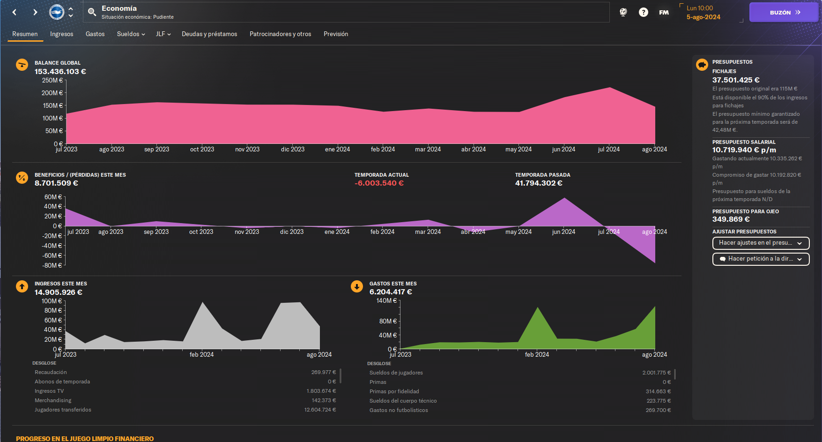Click the gastos desglose scrollbar
The width and height of the screenshot is (822, 442).
coord(675,374)
